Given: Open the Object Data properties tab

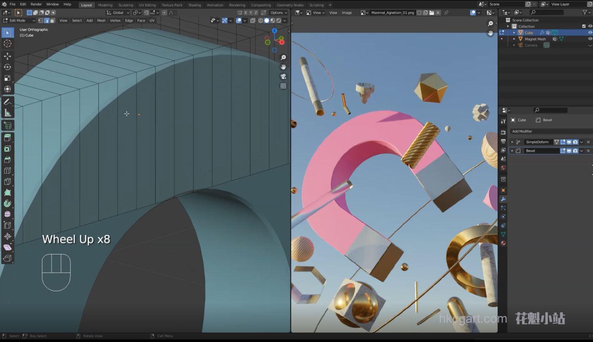Looking at the screenshot, I should click(x=503, y=234).
